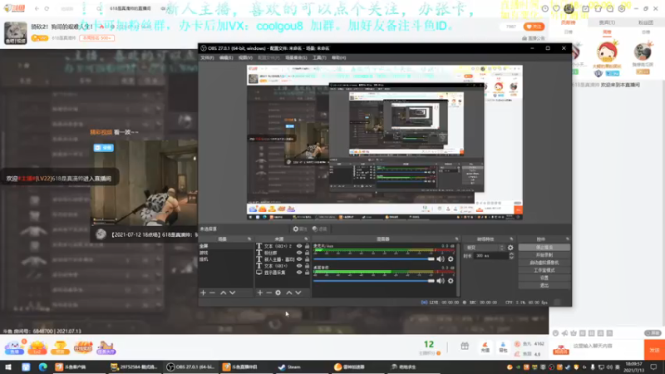Remove selected scene with the minus icon
This screenshot has height=374, width=665.
click(213, 293)
